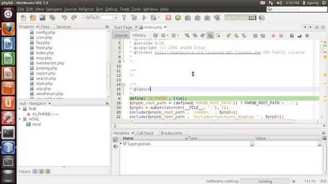The width and height of the screenshot is (328, 184).
Task: Toggle third Navigator filter button
Action: pyautogui.click(x=48, y=172)
